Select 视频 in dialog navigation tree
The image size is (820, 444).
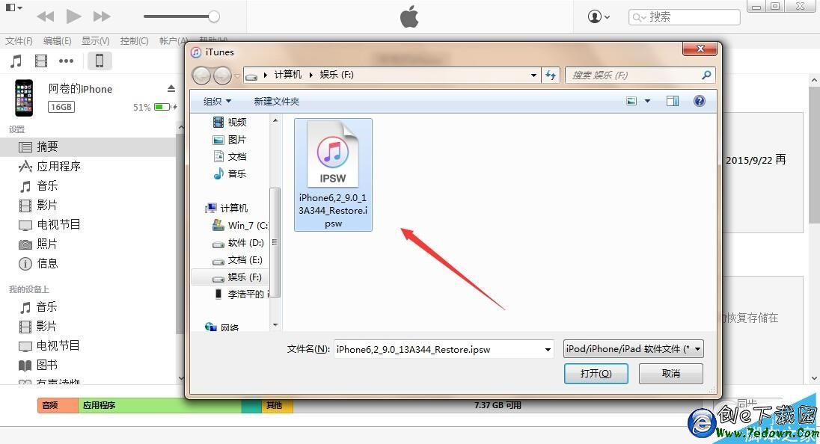click(230, 123)
